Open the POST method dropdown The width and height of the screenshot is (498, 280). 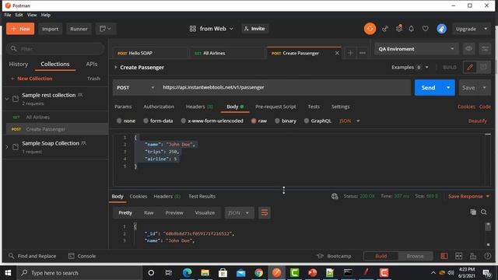(135, 88)
